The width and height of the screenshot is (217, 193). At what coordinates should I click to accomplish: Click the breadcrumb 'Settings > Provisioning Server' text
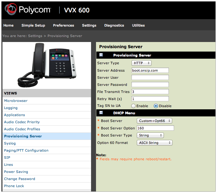[x=55, y=36]
